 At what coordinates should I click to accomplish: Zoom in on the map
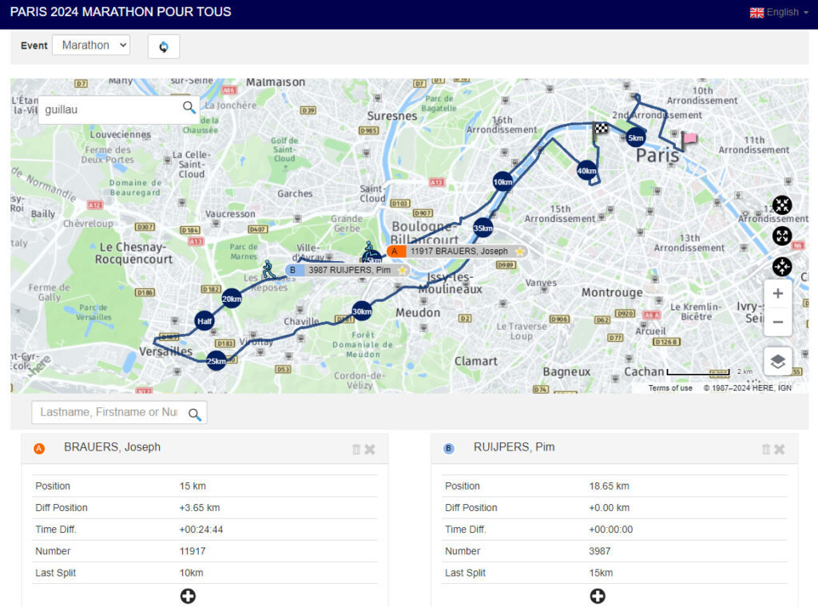tap(777, 293)
